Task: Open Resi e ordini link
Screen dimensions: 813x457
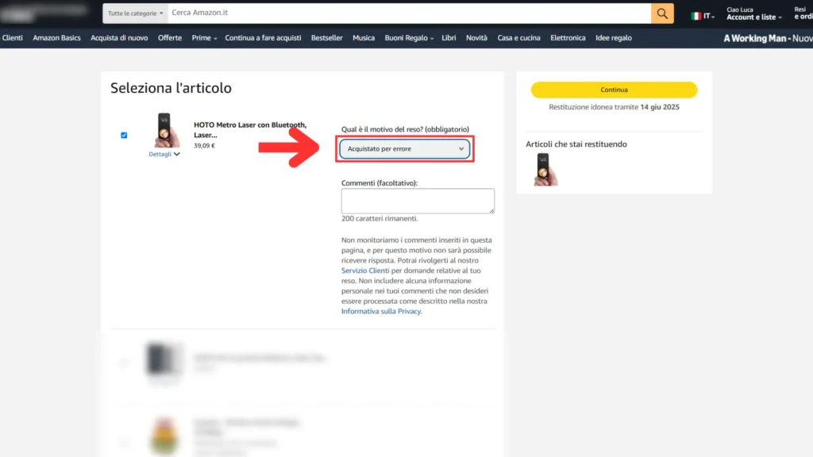Action: [x=803, y=13]
